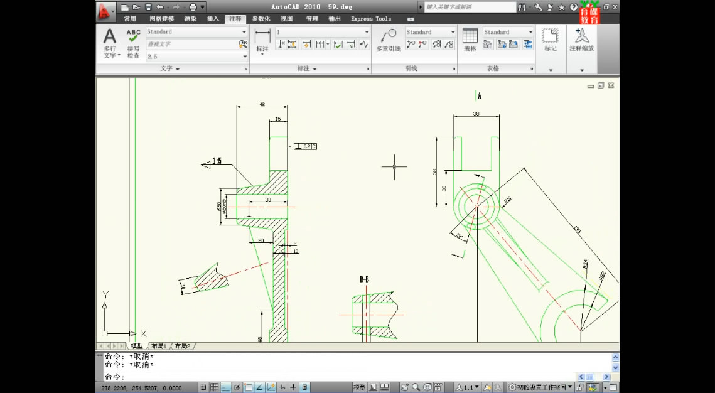Click the Undo arrow icon
Screen dimensions: 715x393
point(159,7)
